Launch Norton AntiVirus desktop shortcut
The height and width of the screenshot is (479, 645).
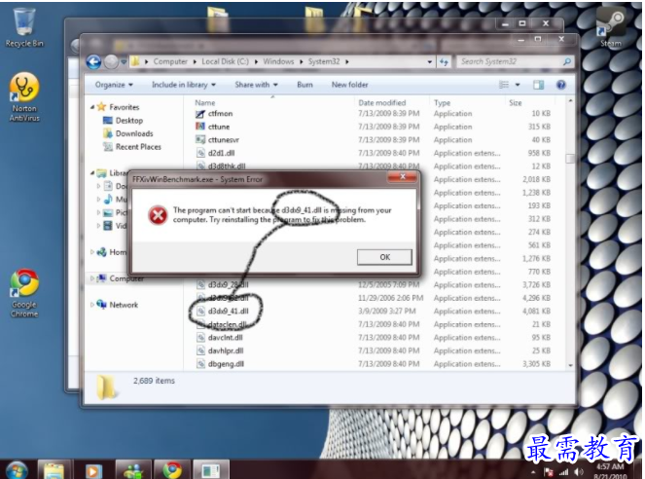pyautogui.click(x=24, y=97)
